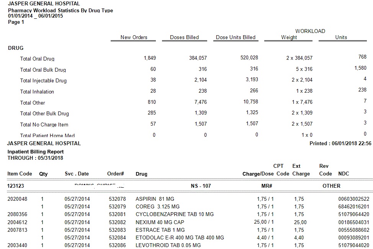Click the COREG 3.125 MG drug entry

click(157, 206)
